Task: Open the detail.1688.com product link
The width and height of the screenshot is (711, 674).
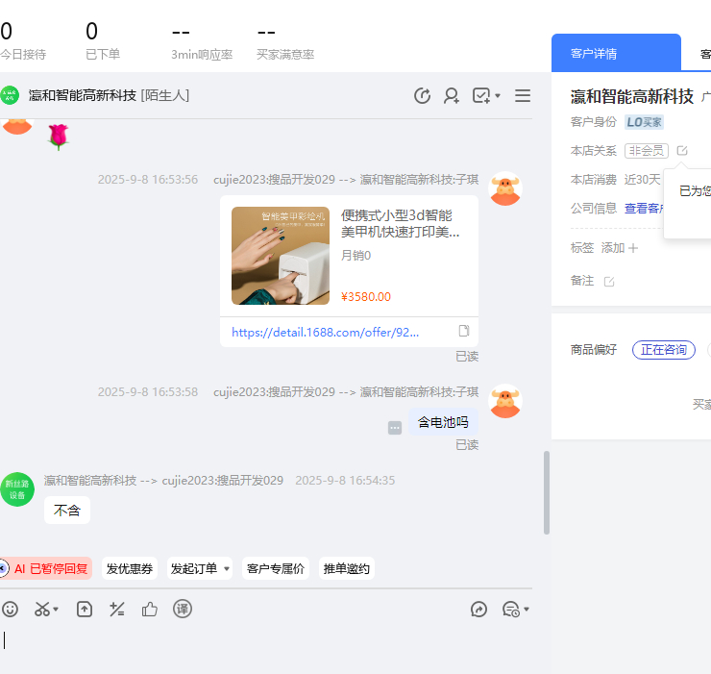Action: pyautogui.click(x=326, y=332)
